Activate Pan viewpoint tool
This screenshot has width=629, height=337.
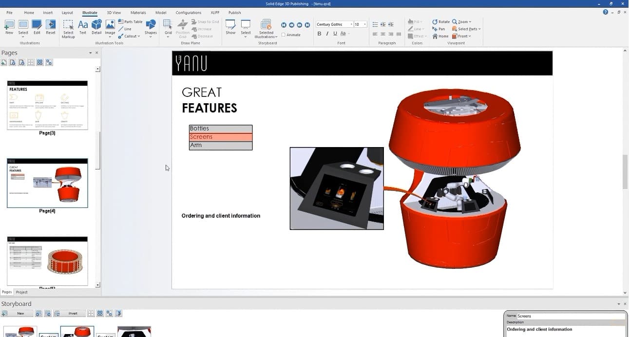click(x=438, y=29)
